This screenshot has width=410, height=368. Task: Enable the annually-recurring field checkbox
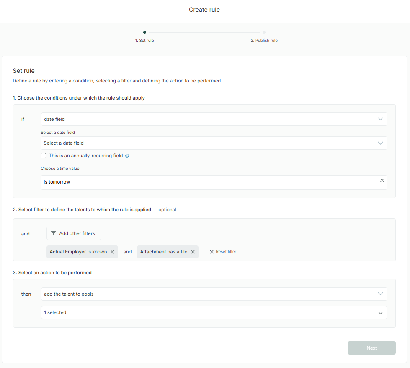point(44,156)
